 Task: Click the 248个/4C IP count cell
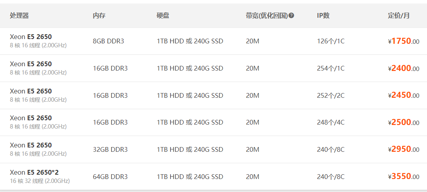(330, 123)
